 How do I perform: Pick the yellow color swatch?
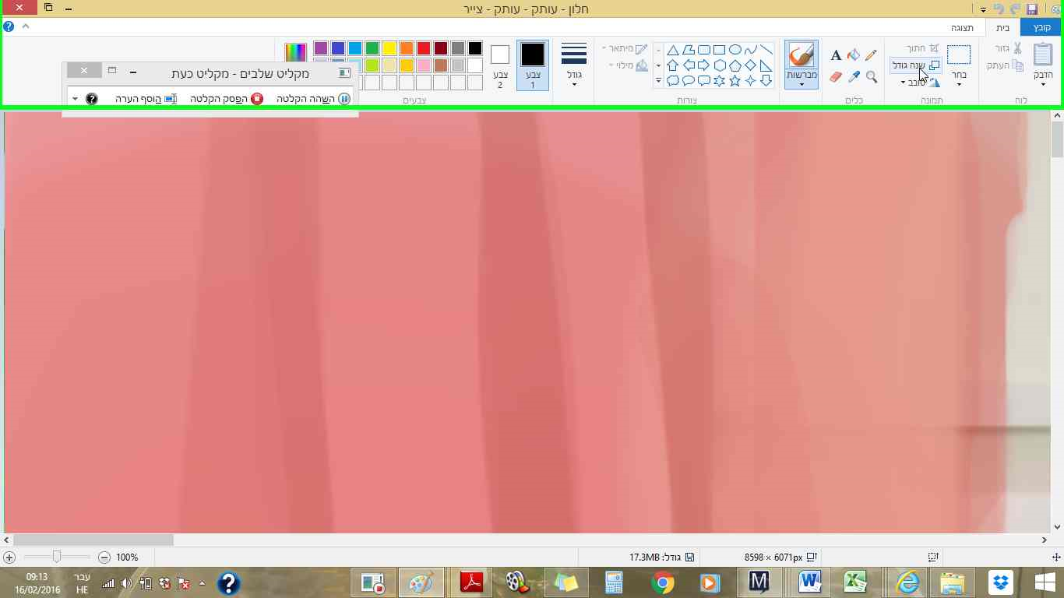point(389,48)
